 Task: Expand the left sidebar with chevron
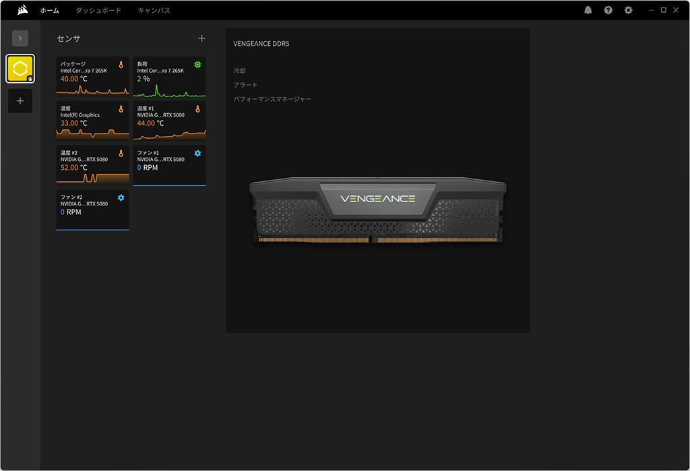coord(20,38)
